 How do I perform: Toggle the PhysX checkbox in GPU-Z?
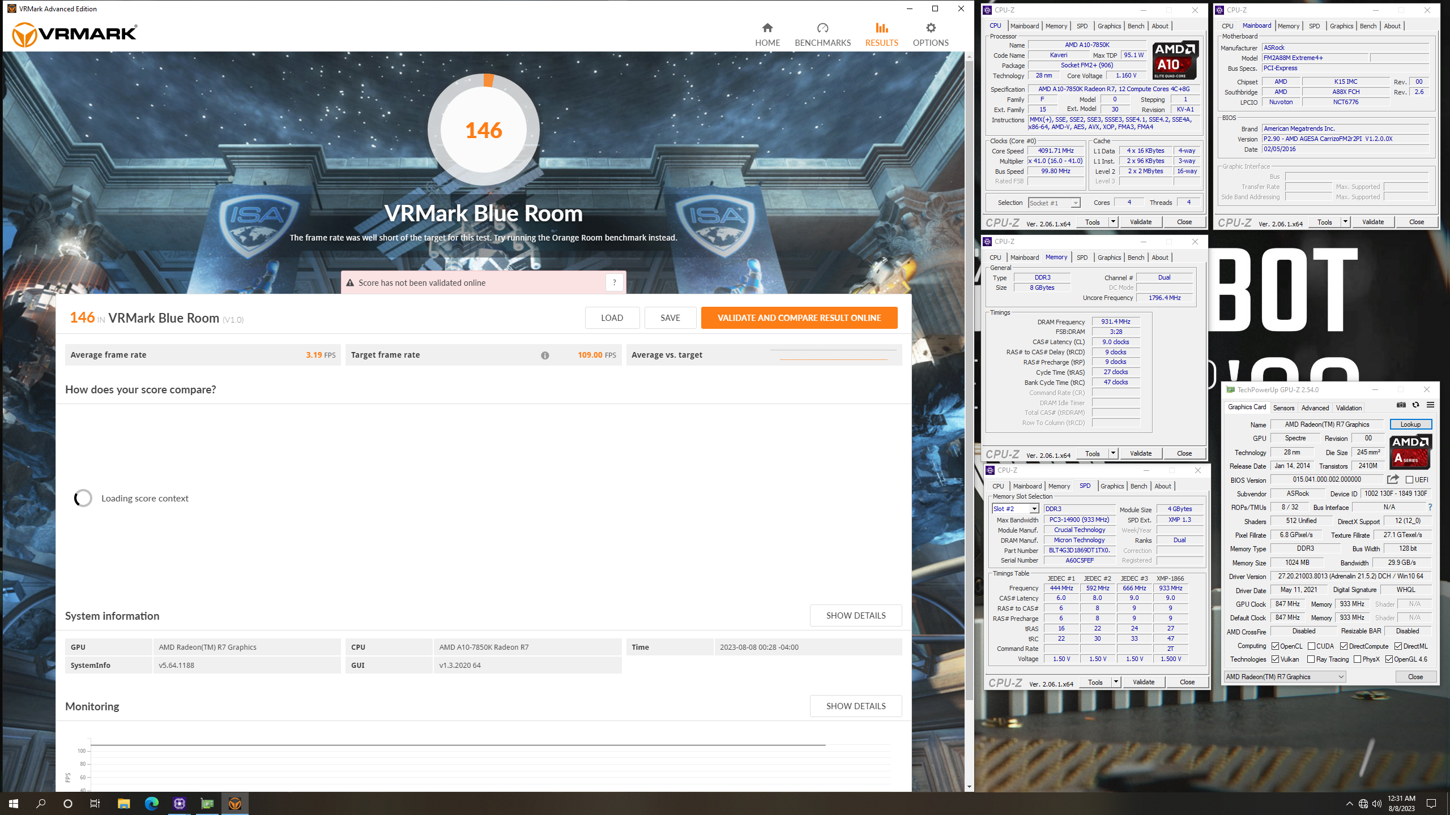1357,659
